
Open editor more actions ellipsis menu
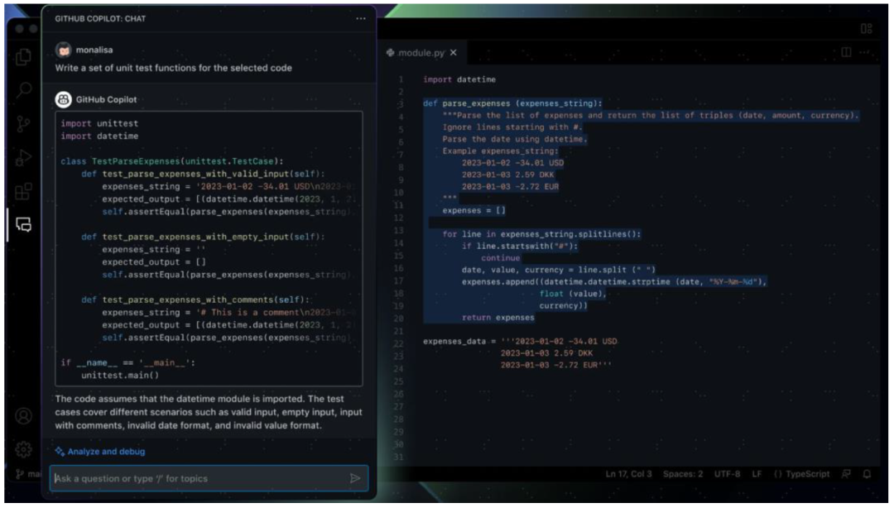[x=866, y=52]
